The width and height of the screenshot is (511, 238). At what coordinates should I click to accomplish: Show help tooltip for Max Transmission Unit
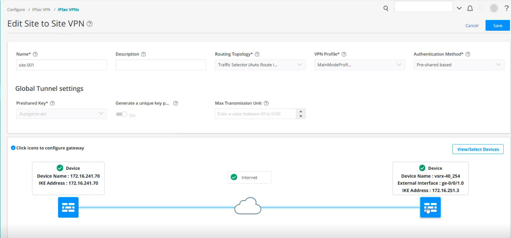pos(266,103)
